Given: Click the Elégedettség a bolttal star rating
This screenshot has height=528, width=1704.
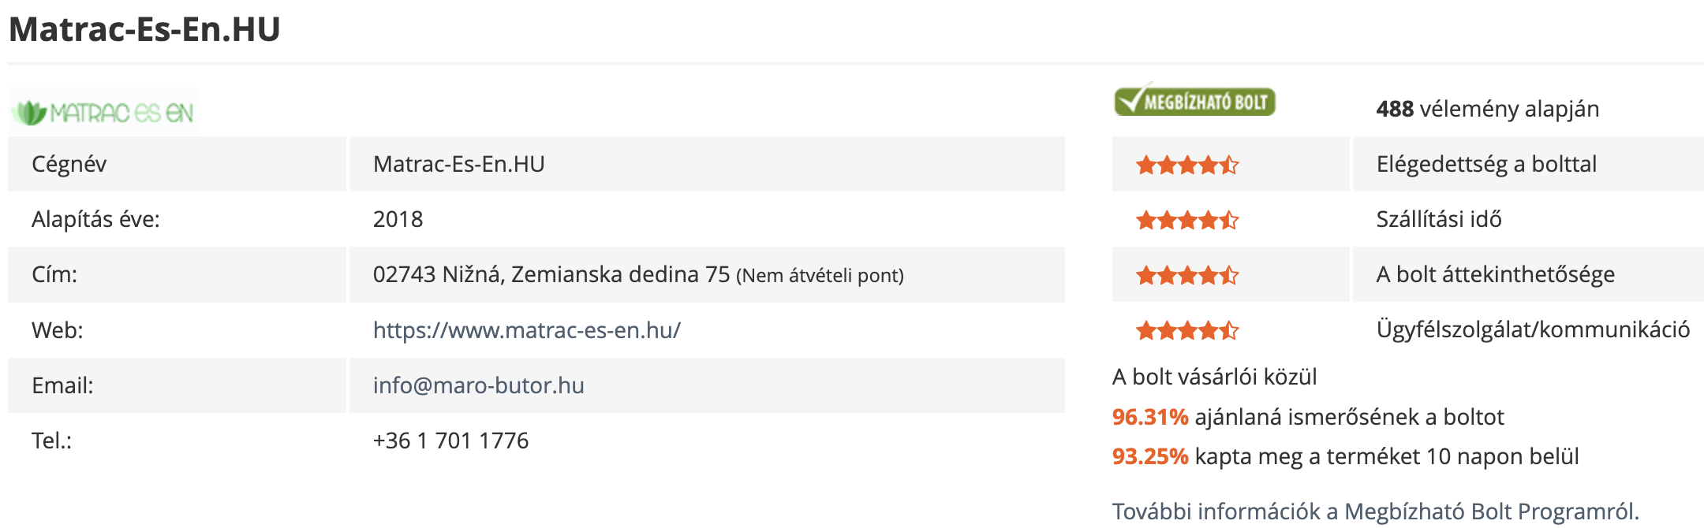Looking at the screenshot, I should (x=1187, y=165).
